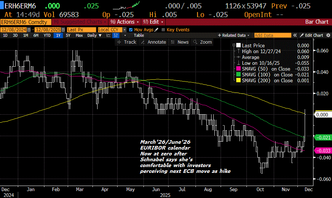Click the yellow SMAVG (200) legend swatch
The image size is (332, 198).
pyautogui.click(x=238, y=80)
